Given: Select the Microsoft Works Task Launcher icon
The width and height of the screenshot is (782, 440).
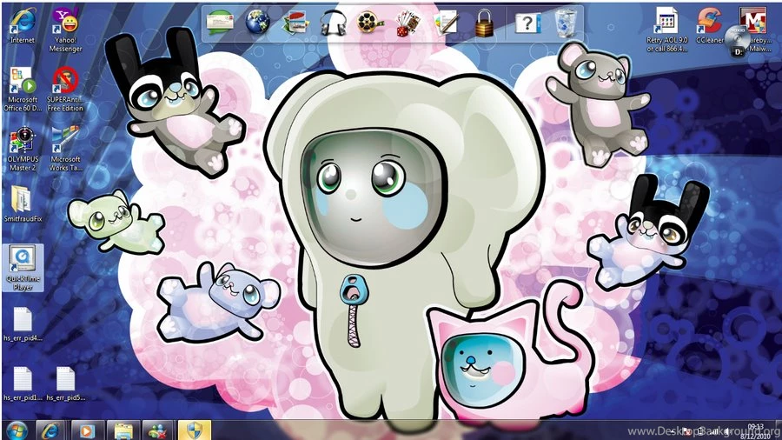Looking at the screenshot, I should [65, 141].
